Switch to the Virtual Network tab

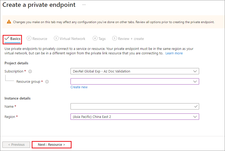coord(72,39)
